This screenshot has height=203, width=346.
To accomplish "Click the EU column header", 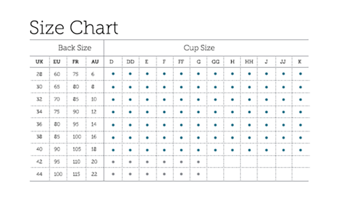I will click(56, 62).
